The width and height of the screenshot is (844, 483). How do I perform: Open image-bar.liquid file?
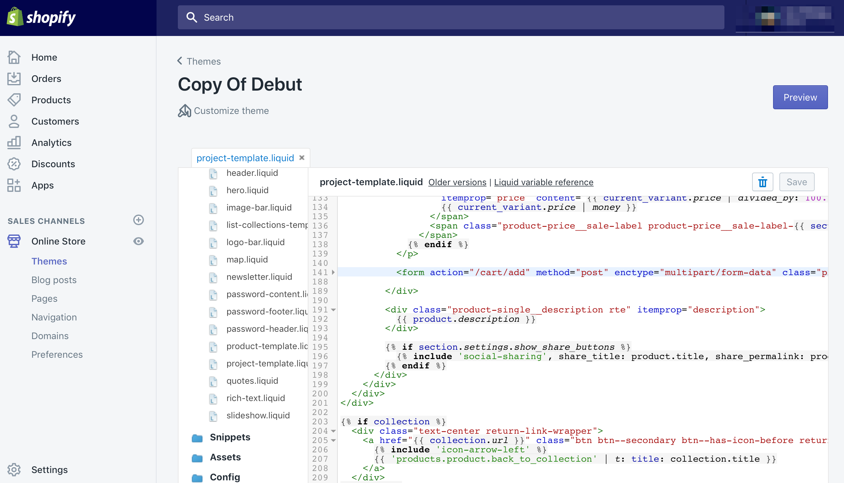[259, 208]
